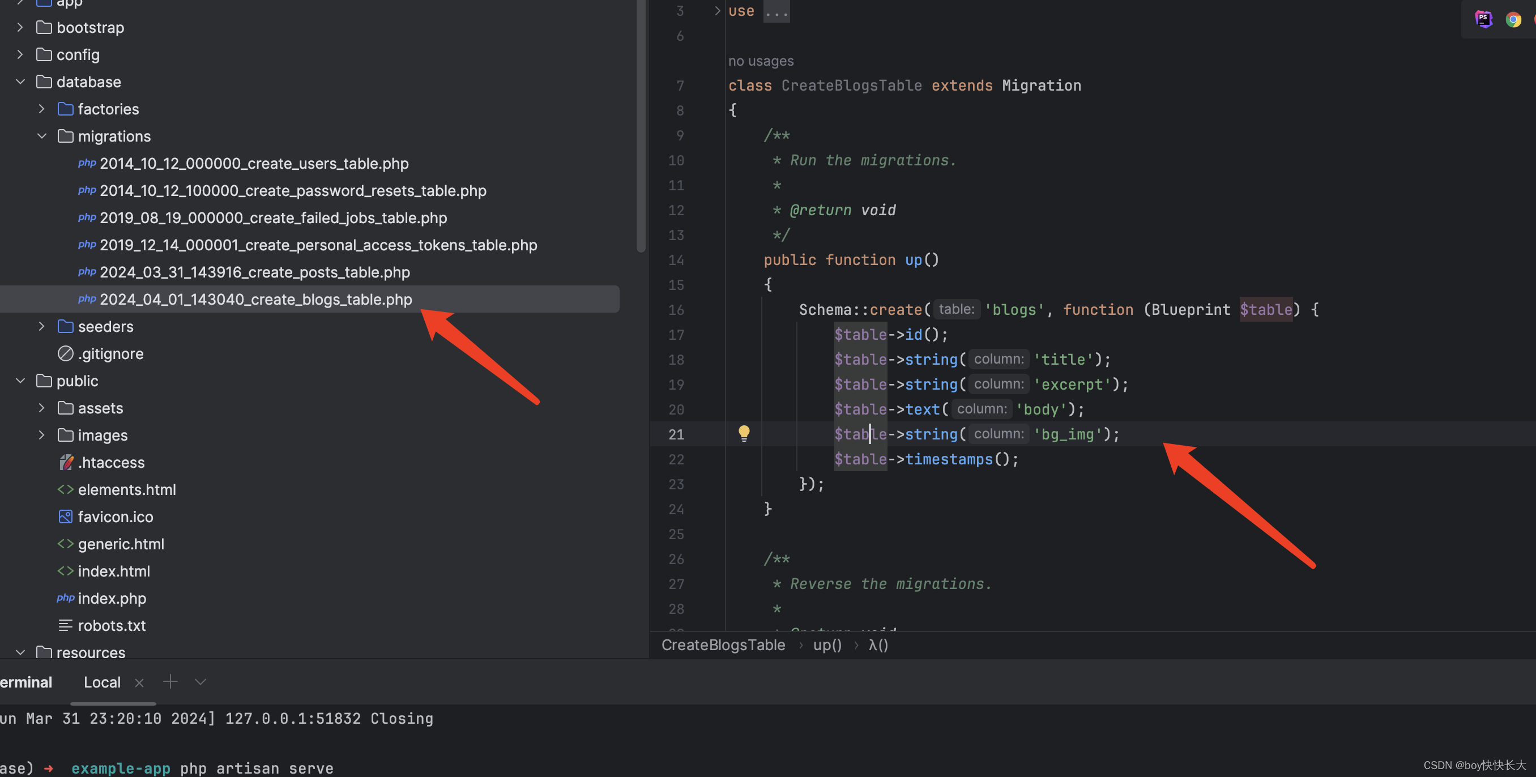The width and height of the screenshot is (1536, 777).
Task: Click the 'title' string on line 18
Action: tap(1063, 359)
